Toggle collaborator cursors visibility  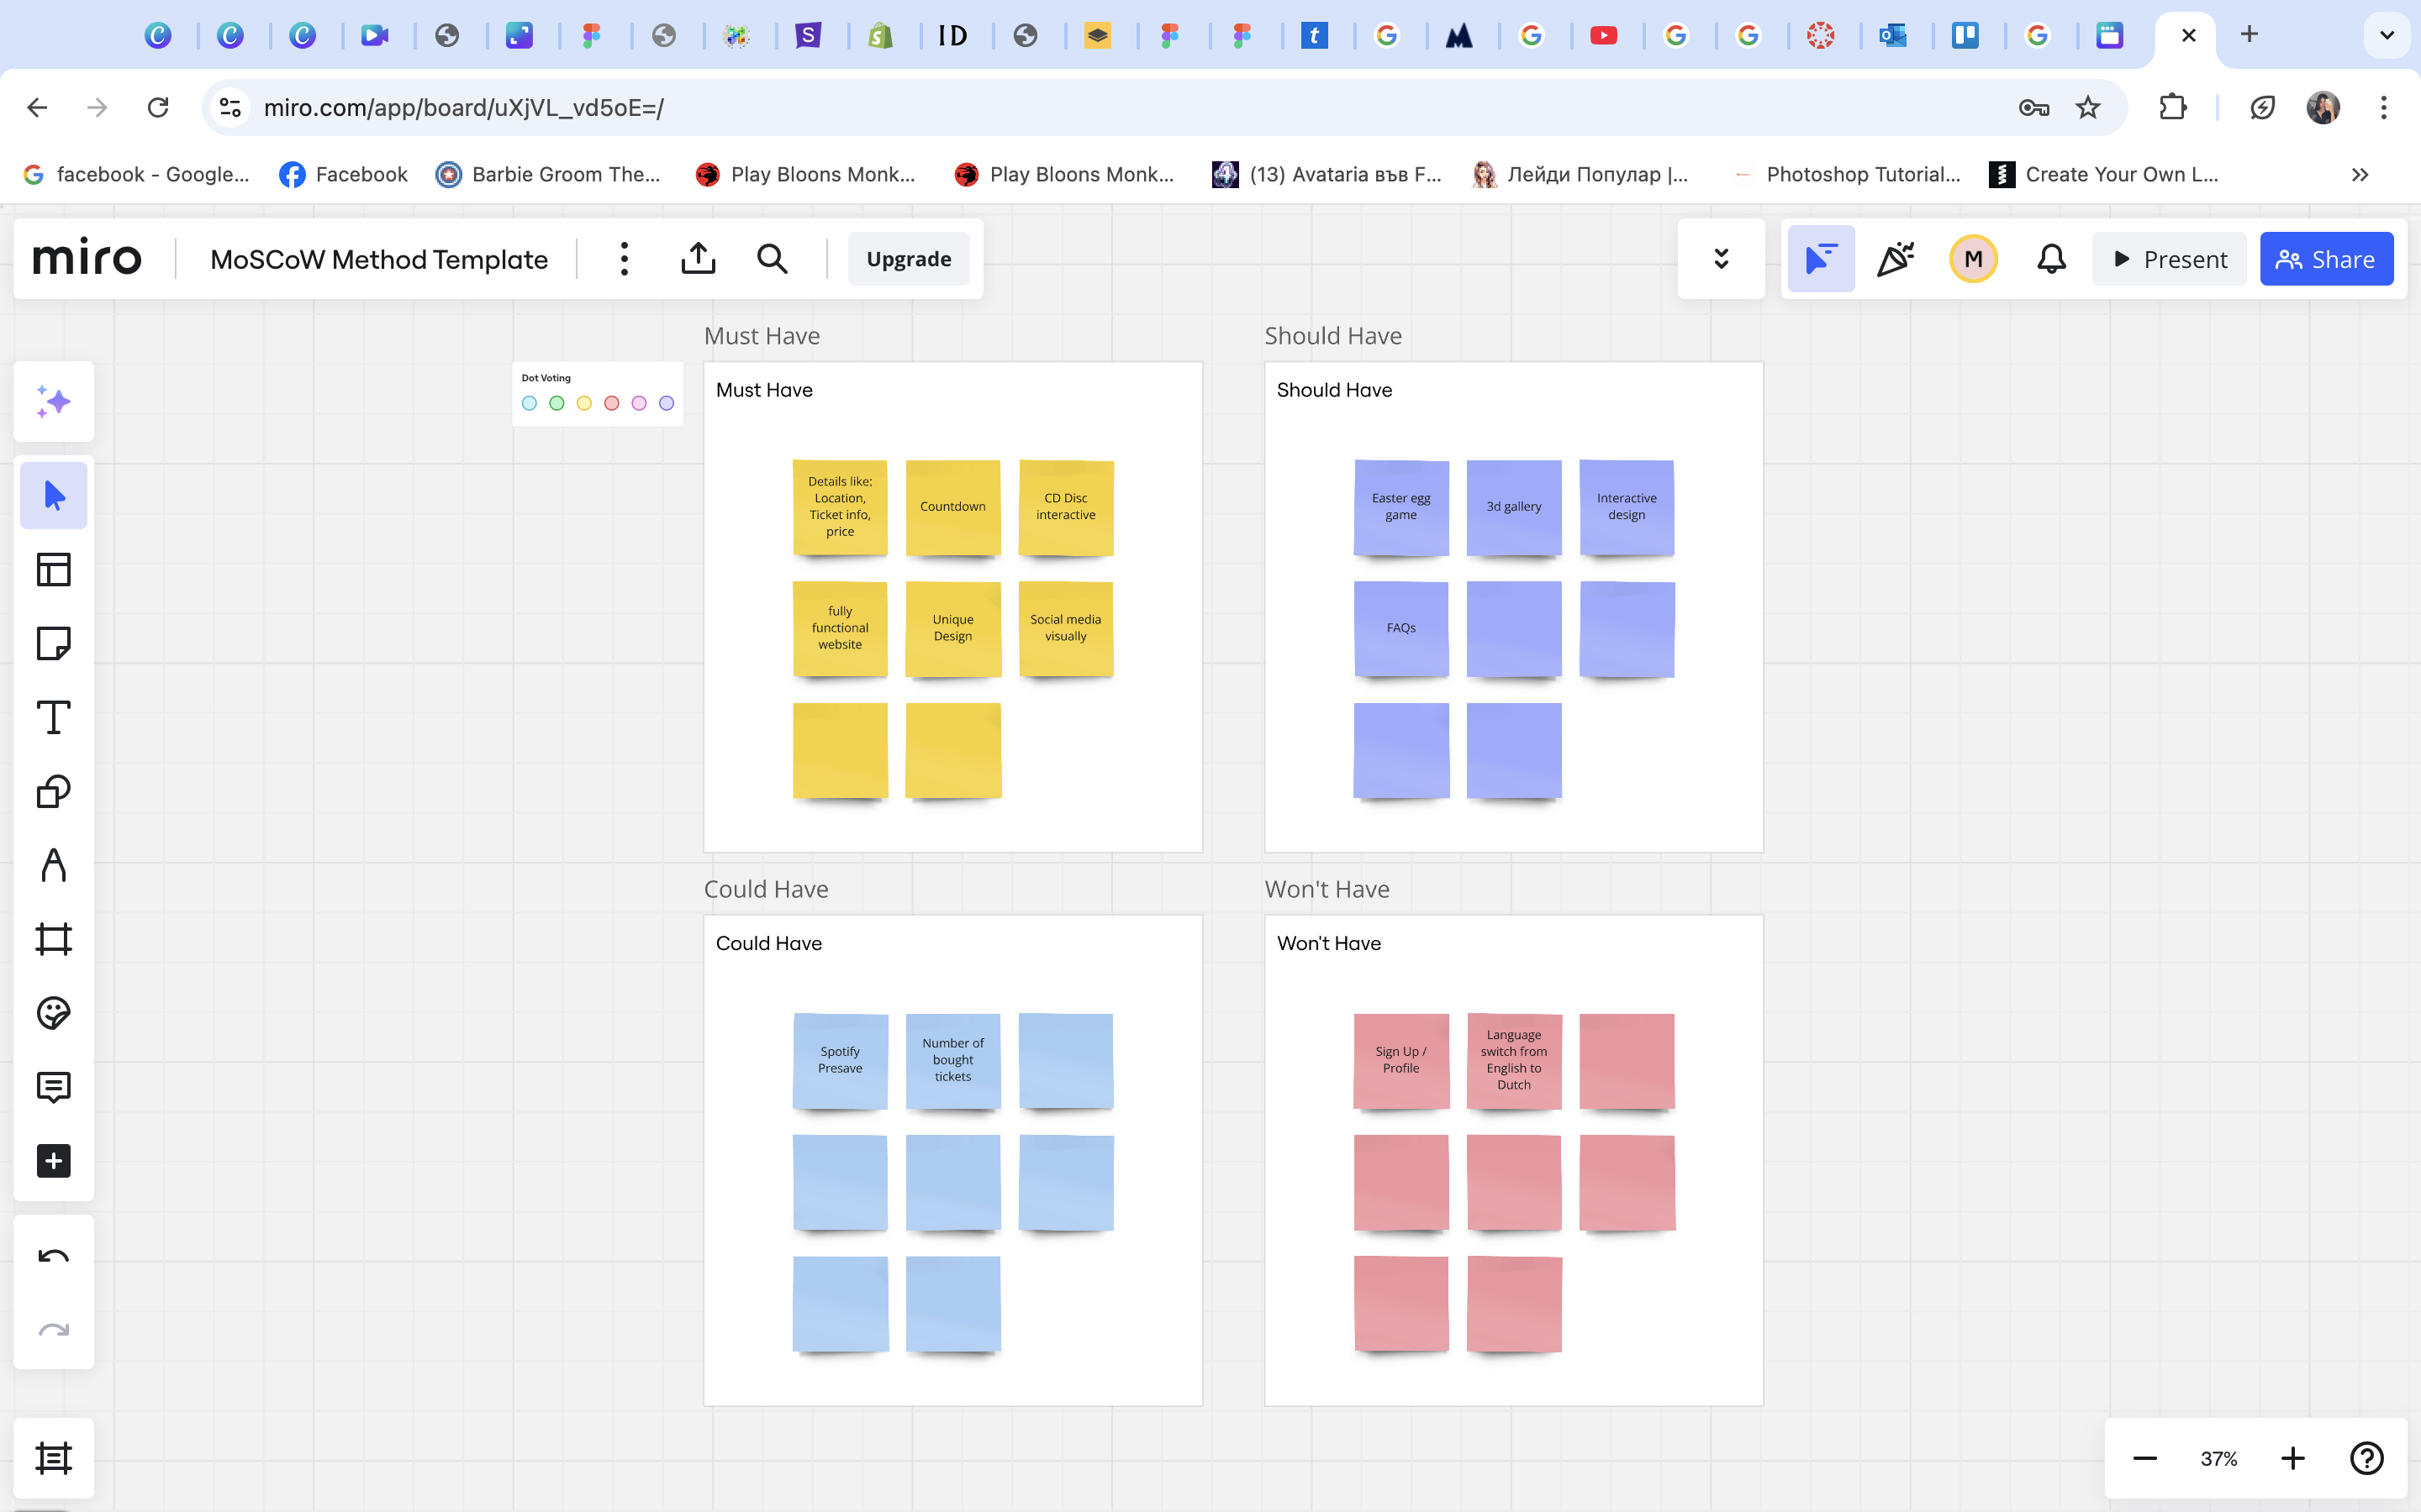1821,259
